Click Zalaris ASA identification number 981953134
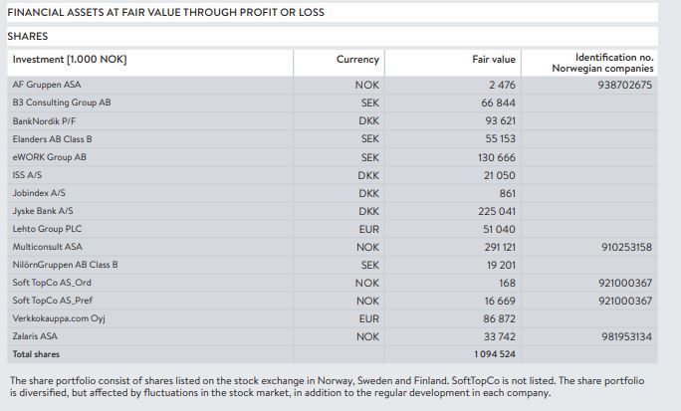The width and height of the screenshot is (681, 411). click(627, 336)
